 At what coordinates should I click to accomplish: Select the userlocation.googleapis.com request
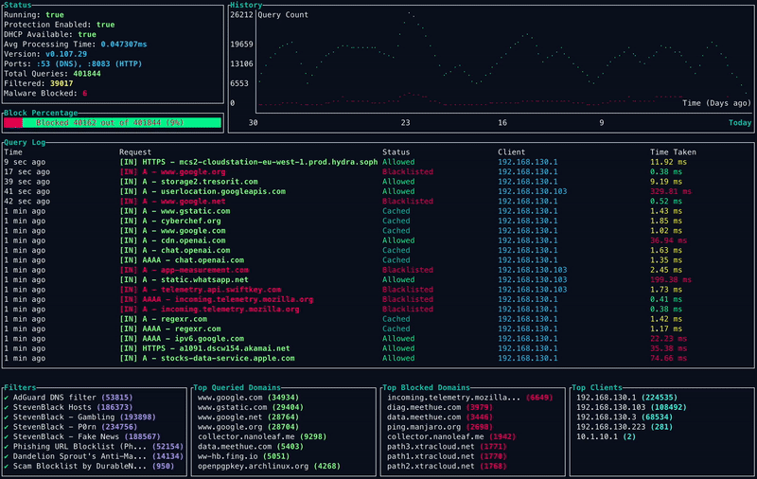coord(378,192)
